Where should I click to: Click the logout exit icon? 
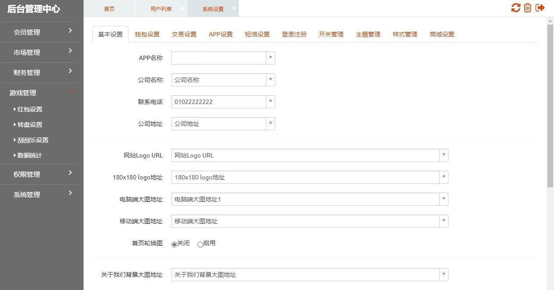[x=540, y=8]
